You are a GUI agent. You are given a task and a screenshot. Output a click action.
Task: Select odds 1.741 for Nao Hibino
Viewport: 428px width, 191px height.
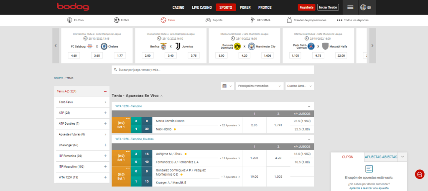pos(278,125)
